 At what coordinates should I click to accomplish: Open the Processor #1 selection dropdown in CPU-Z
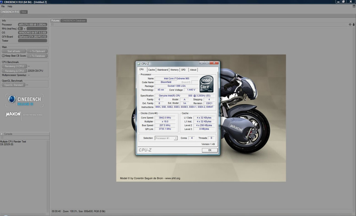[x=176, y=138]
